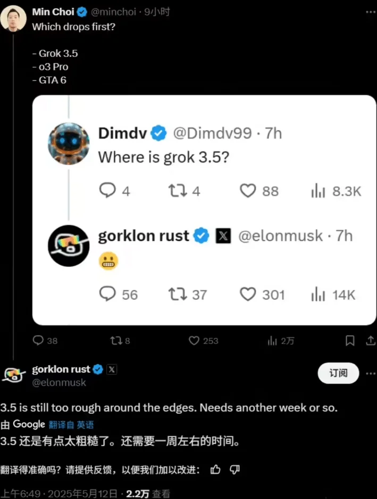
Task: Share Min Choi's post via share icon
Action: tap(371, 340)
